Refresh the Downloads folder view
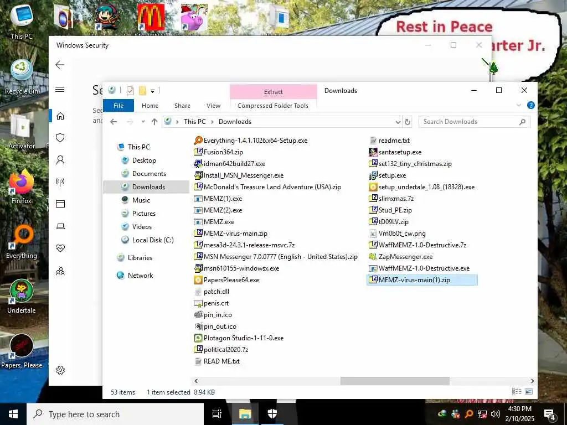Viewport: 567px width, 425px height. [x=408, y=122]
